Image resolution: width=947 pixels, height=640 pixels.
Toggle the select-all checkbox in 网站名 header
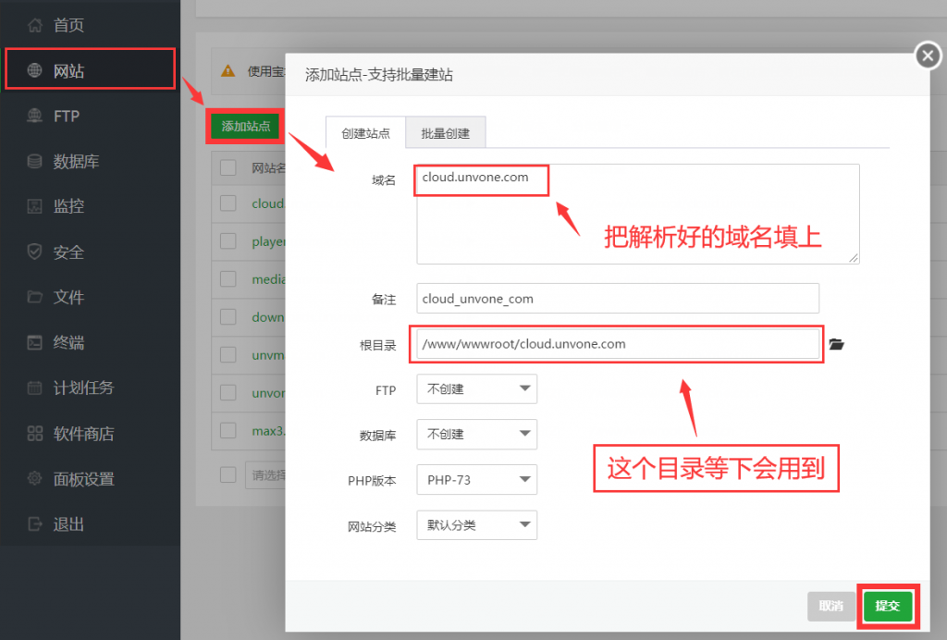[x=228, y=167]
